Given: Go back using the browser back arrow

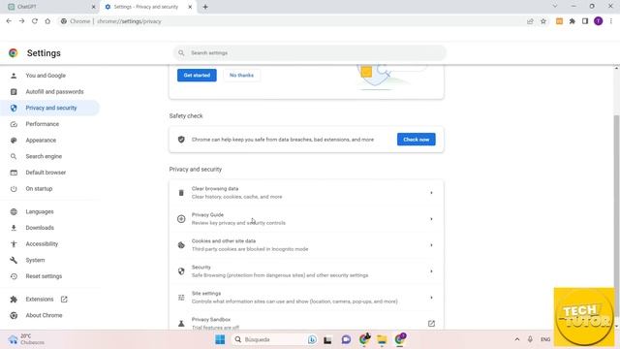Looking at the screenshot, I should (9, 21).
